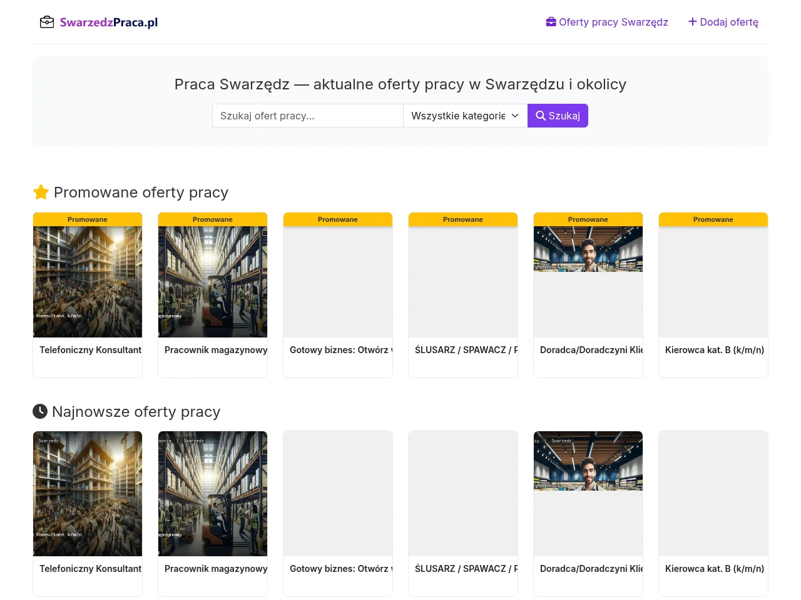Screen dimensions: 801x600
Task: Click the Najnowsze oferty pracy heading
Action: coord(136,412)
